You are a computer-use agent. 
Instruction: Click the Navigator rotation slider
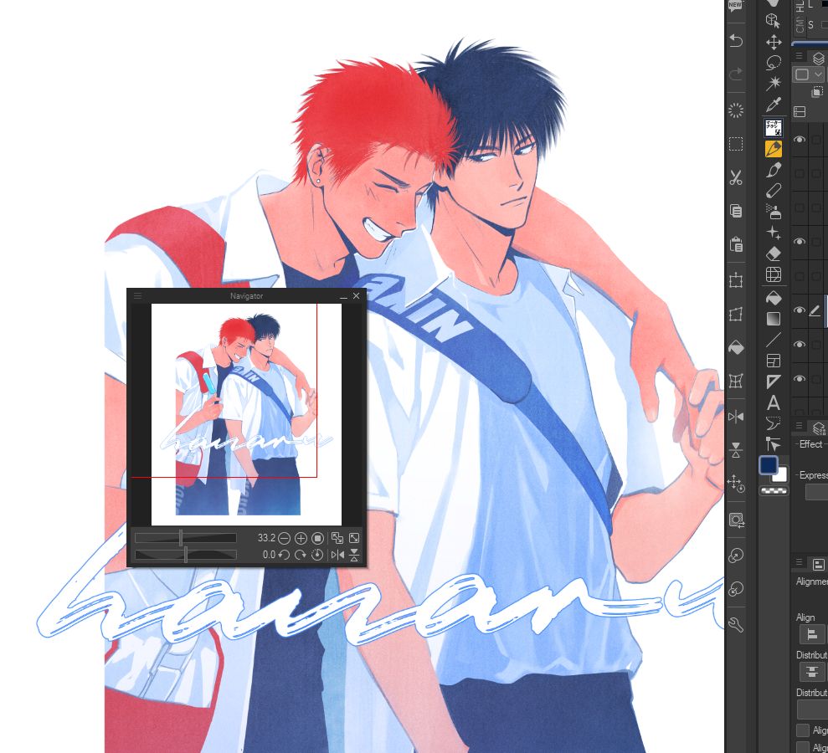(185, 555)
